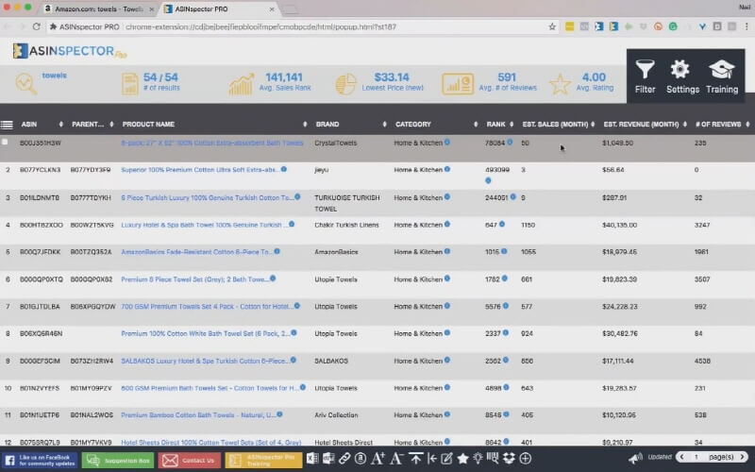Click the green Grammarly extension icon

673,27
